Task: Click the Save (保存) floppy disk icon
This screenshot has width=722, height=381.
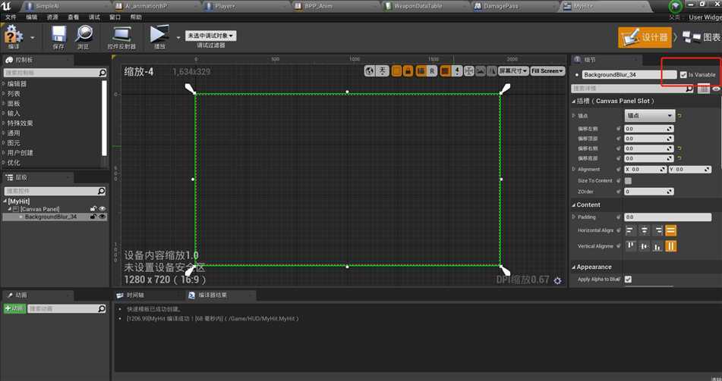Action: click(x=58, y=37)
